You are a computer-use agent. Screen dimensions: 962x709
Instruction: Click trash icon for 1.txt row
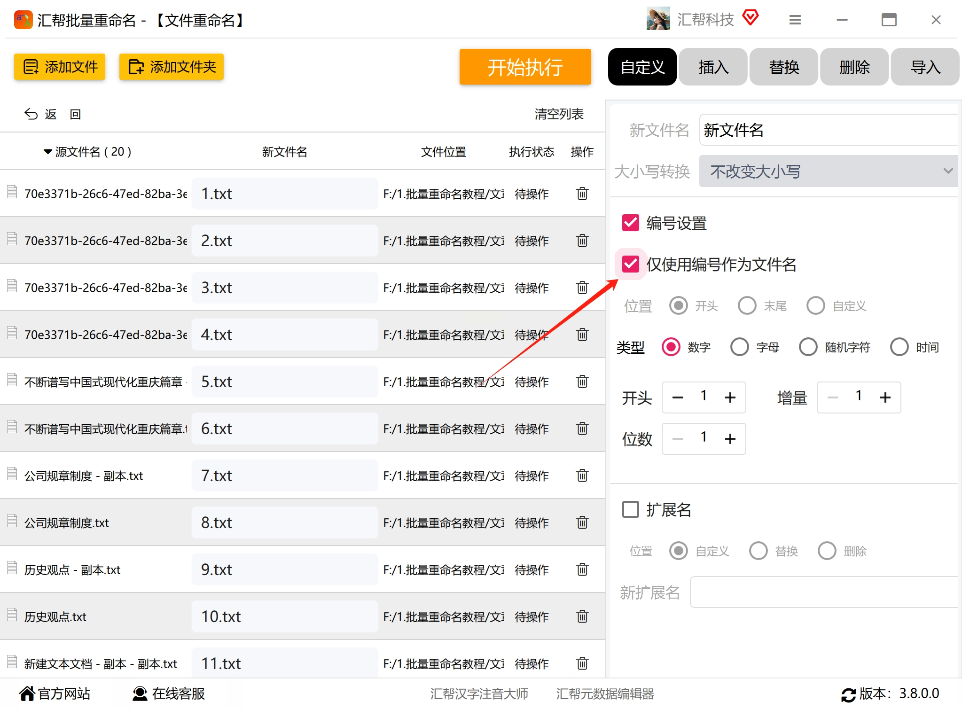tap(582, 194)
